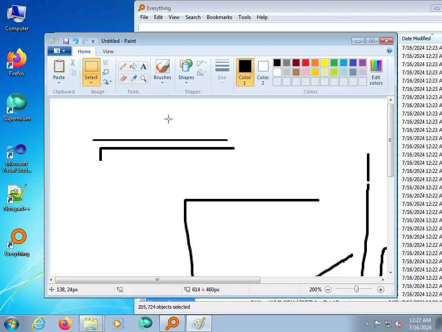Expand the Shapes gallery dropdown
Image resolution: width=442 pixels, height=332 pixels.
[186, 83]
